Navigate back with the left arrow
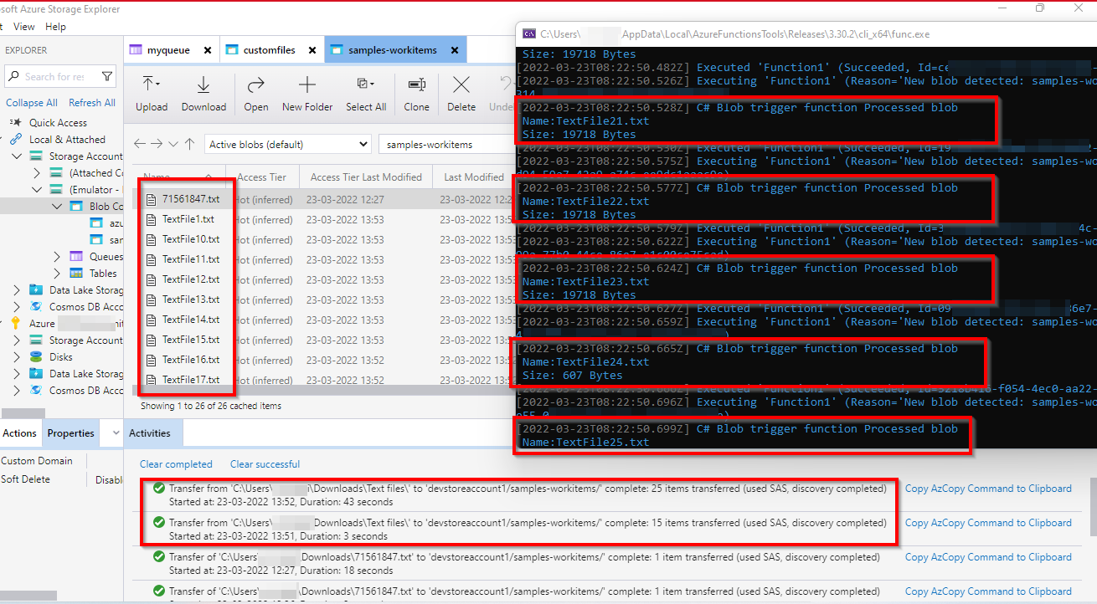 click(x=140, y=144)
